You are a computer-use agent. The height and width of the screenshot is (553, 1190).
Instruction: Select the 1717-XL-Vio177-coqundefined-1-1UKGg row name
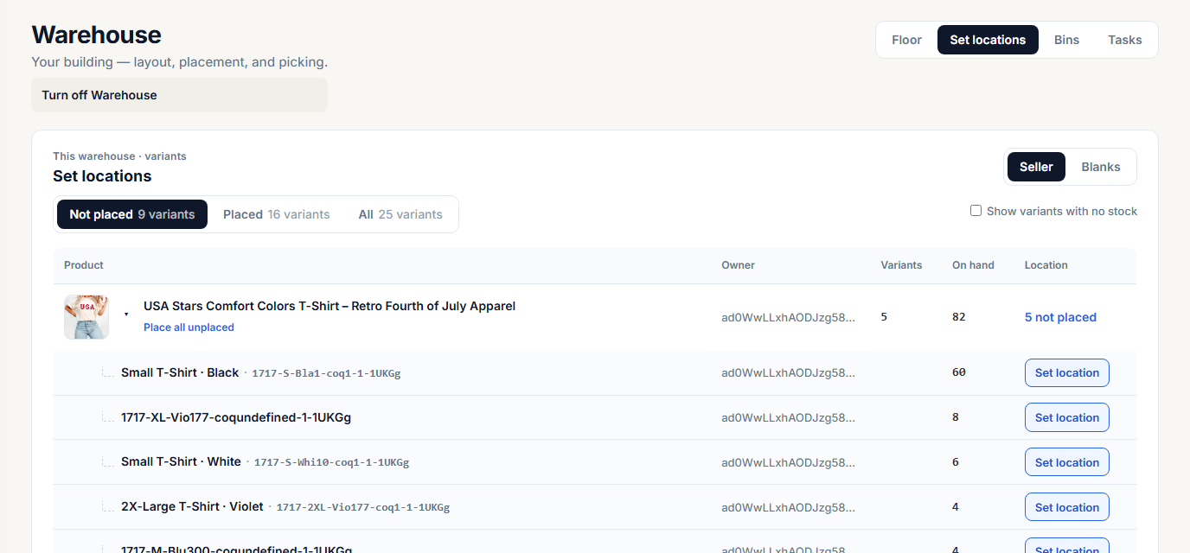tap(236, 417)
